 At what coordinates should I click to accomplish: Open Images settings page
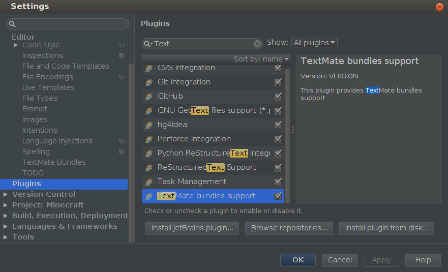coord(35,119)
